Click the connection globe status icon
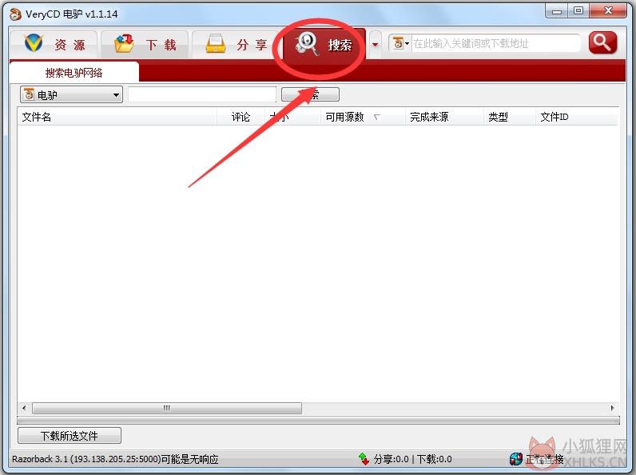 pyautogui.click(x=516, y=459)
